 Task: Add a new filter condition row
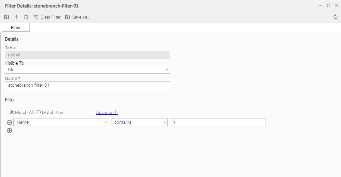pos(9,131)
